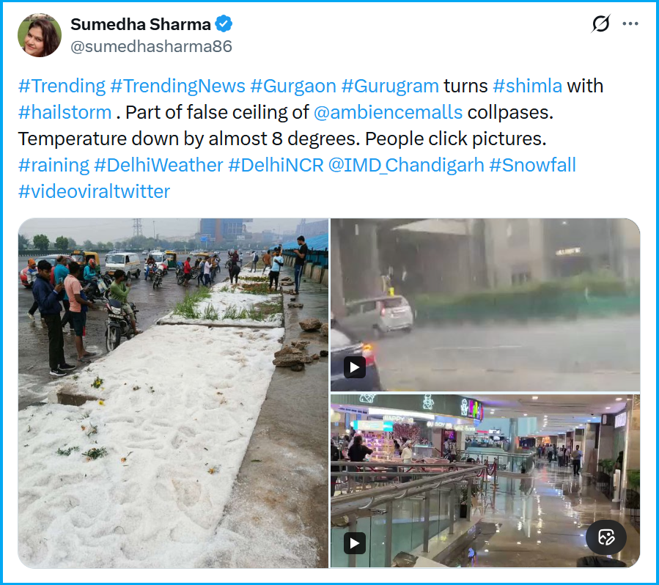Open the #TrendingNews hashtag
This screenshot has width=659, height=585.
tap(177, 87)
